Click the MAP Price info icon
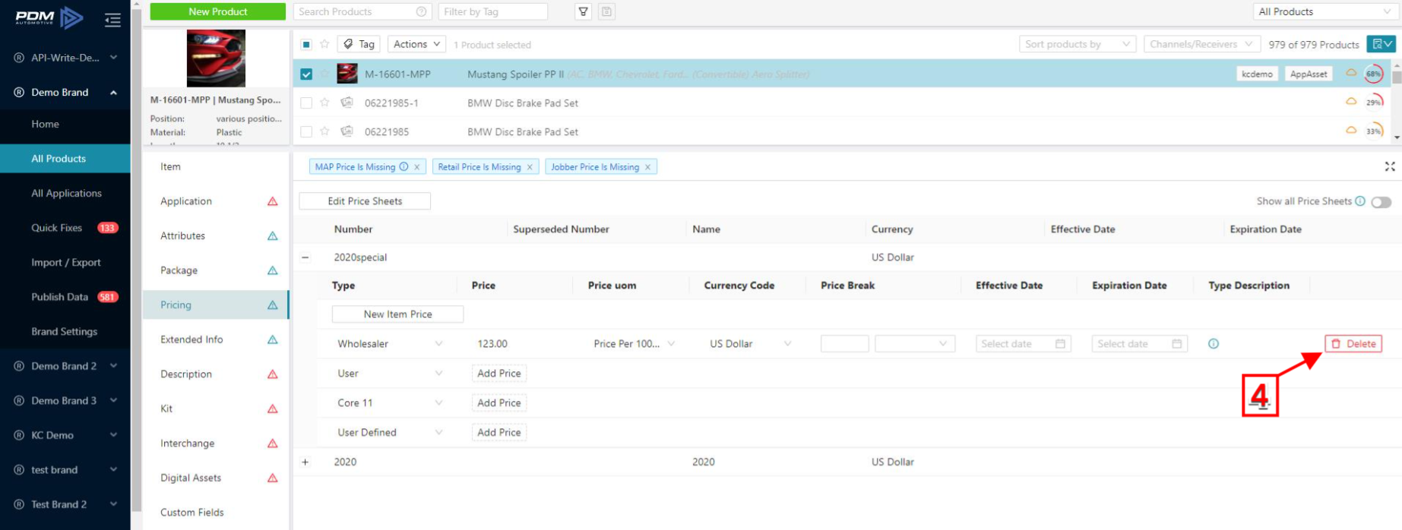The height and width of the screenshot is (530, 1402). point(404,167)
